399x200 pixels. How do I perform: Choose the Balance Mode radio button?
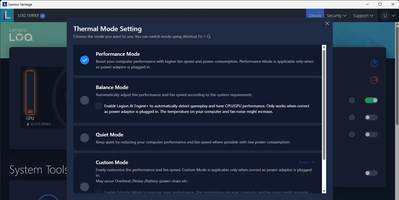[85, 100]
